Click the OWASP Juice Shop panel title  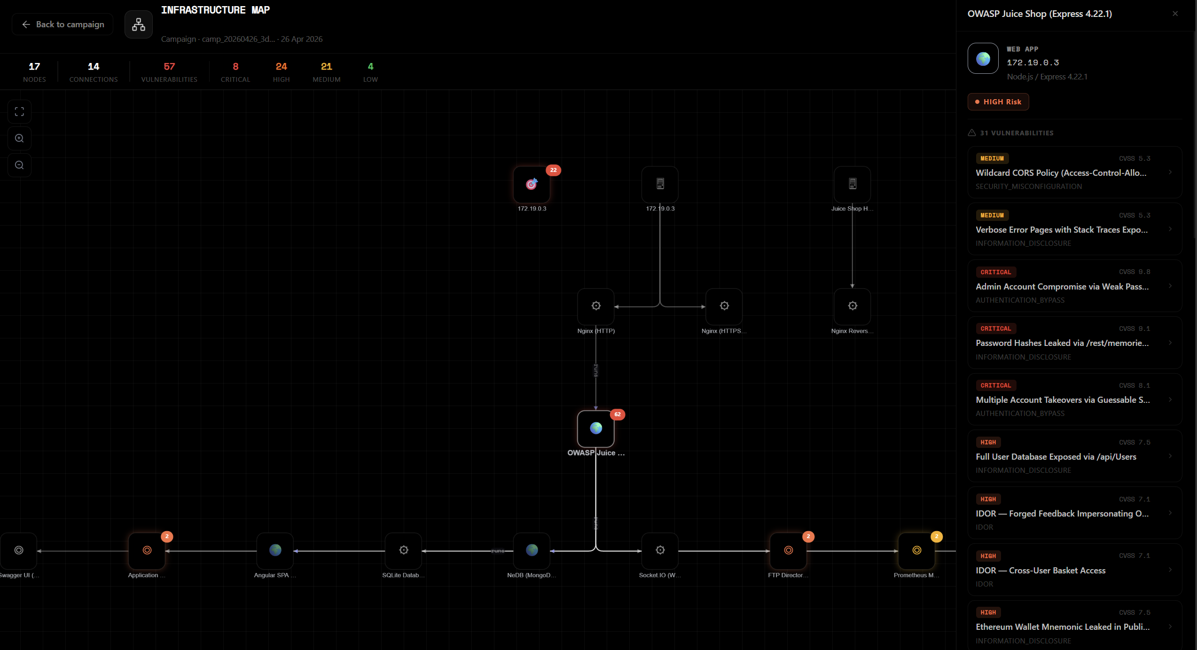pyautogui.click(x=1040, y=14)
